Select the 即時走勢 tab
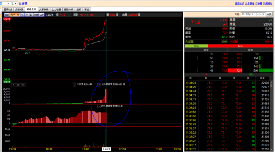 pyautogui.click(x=31, y=9)
